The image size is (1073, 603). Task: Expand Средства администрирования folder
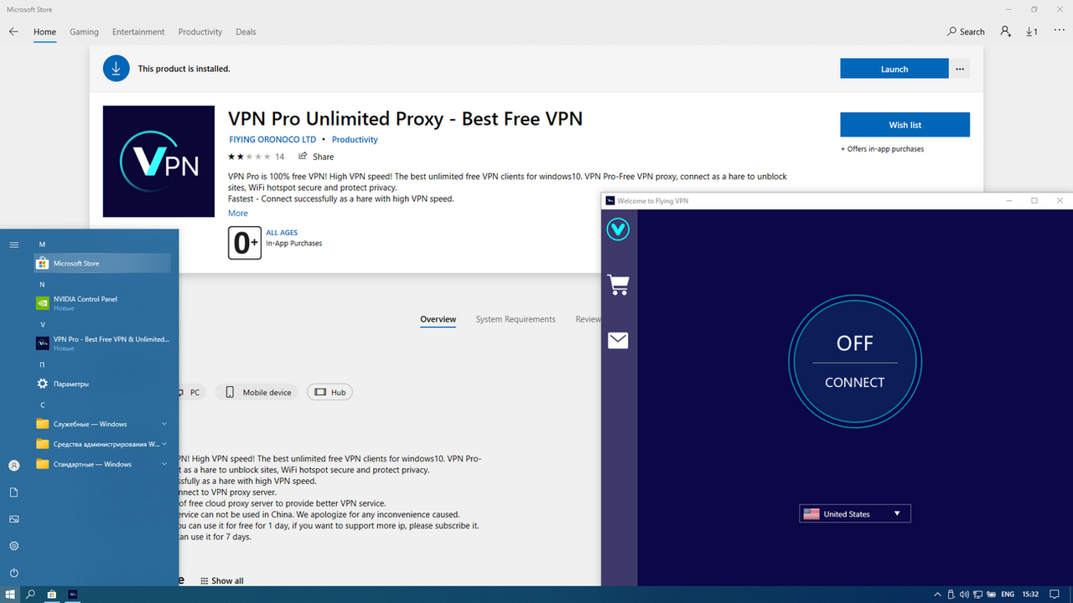point(102,444)
